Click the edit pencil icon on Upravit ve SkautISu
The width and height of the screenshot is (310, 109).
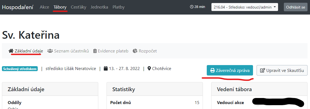262,70
